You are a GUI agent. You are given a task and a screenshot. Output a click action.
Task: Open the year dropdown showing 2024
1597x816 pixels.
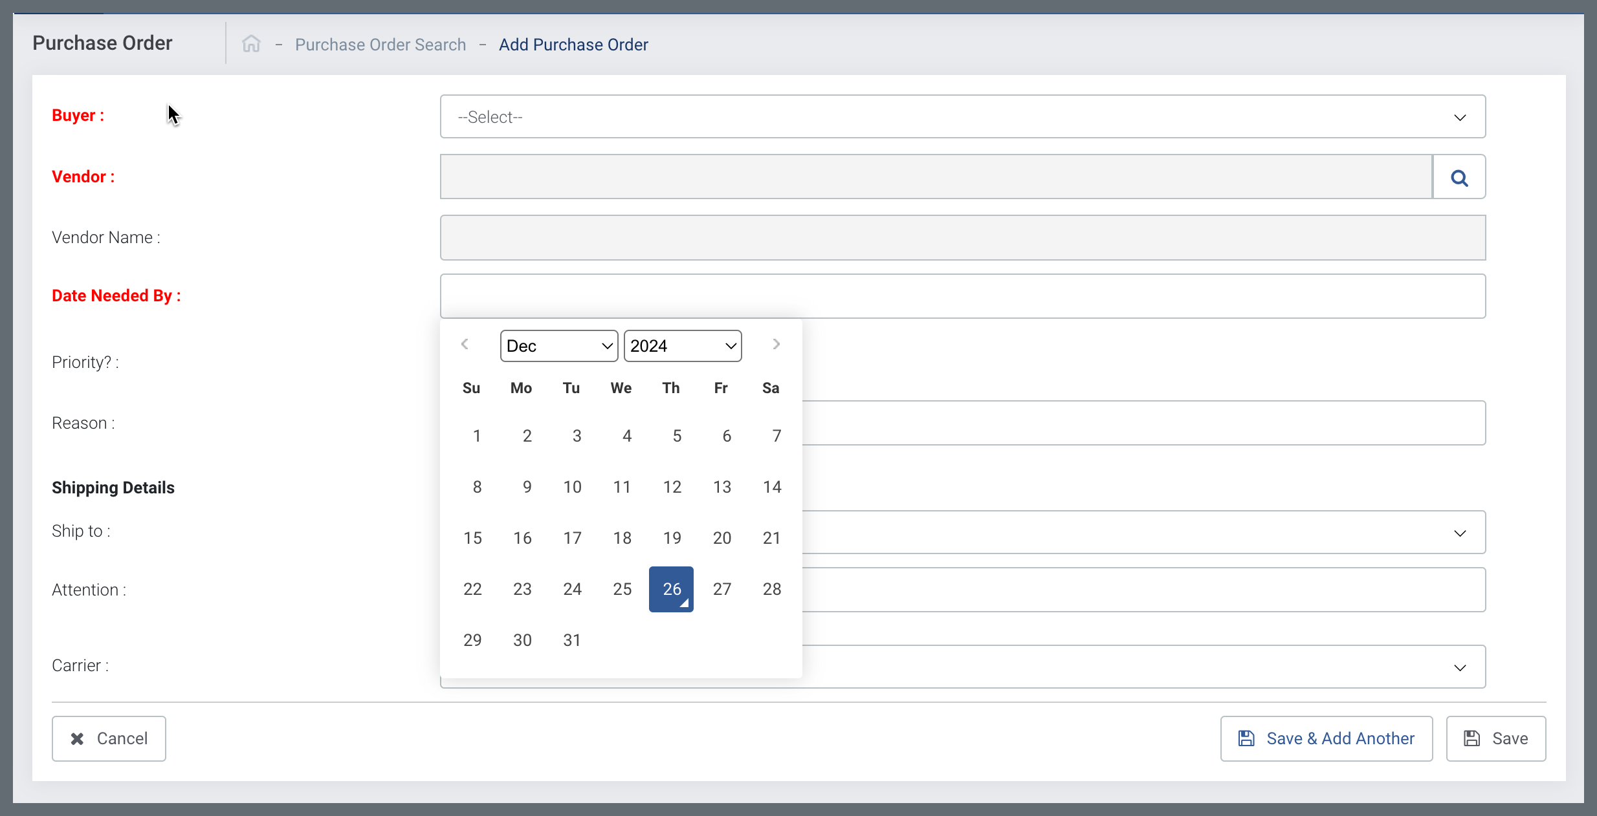pos(682,346)
